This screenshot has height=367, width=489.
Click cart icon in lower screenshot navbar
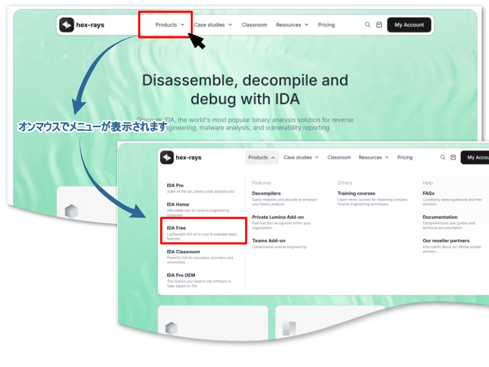453,157
